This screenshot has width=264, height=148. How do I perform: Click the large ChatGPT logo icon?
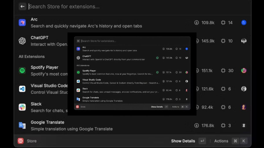tap(22, 41)
